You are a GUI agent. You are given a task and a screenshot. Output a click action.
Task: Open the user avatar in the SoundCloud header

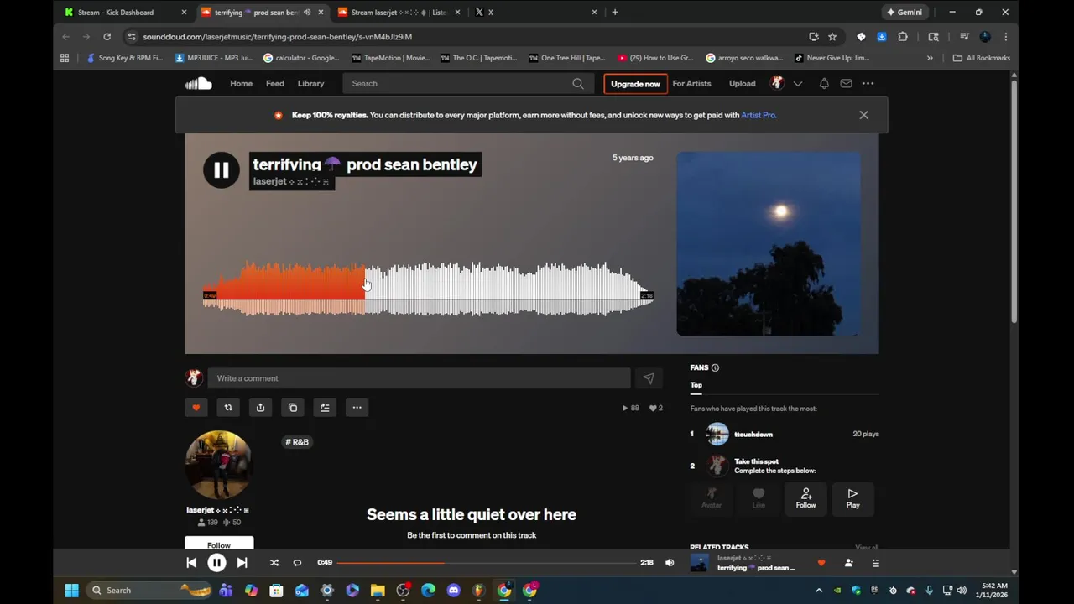(777, 83)
